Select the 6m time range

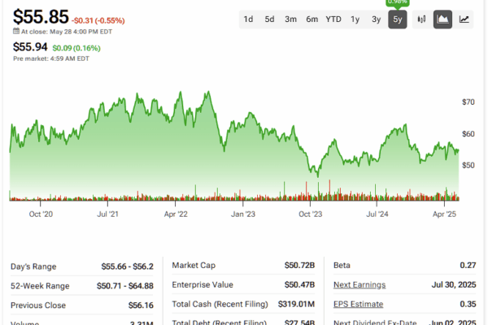tap(312, 19)
